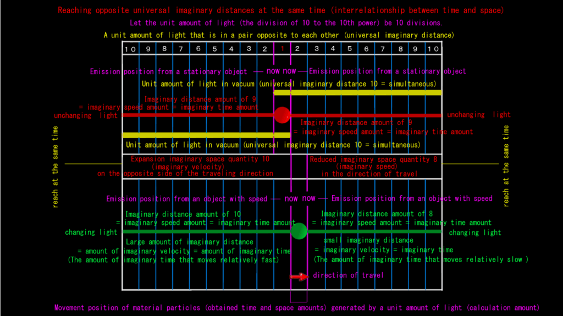Select the rightmost number 10 in the scale

tap(433, 49)
